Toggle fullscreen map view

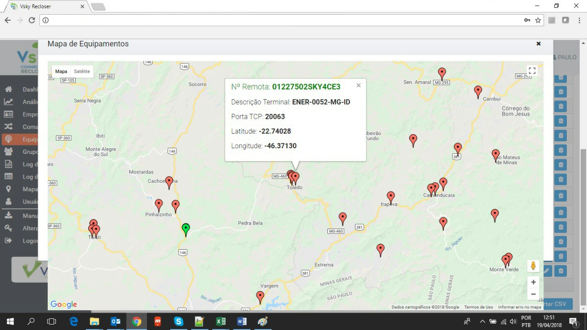click(532, 71)
